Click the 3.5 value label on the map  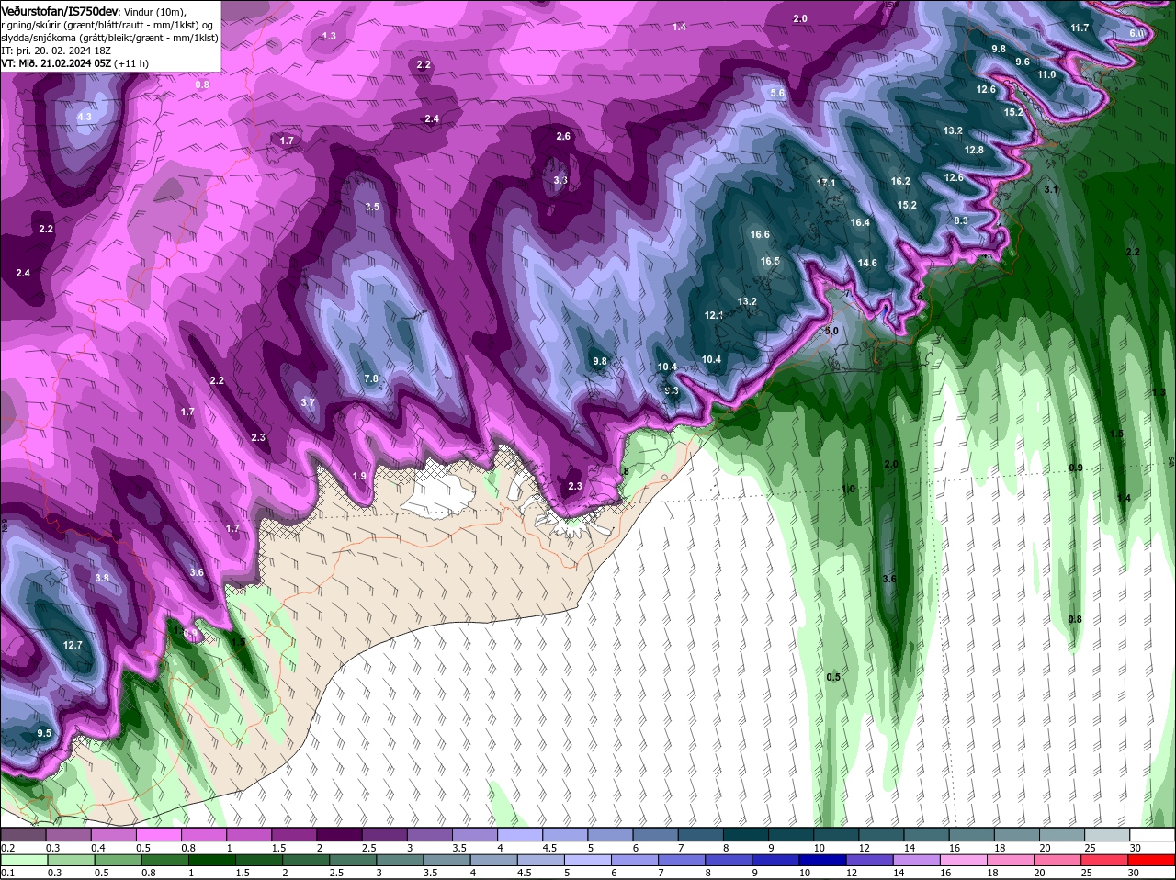pos(372,207)
